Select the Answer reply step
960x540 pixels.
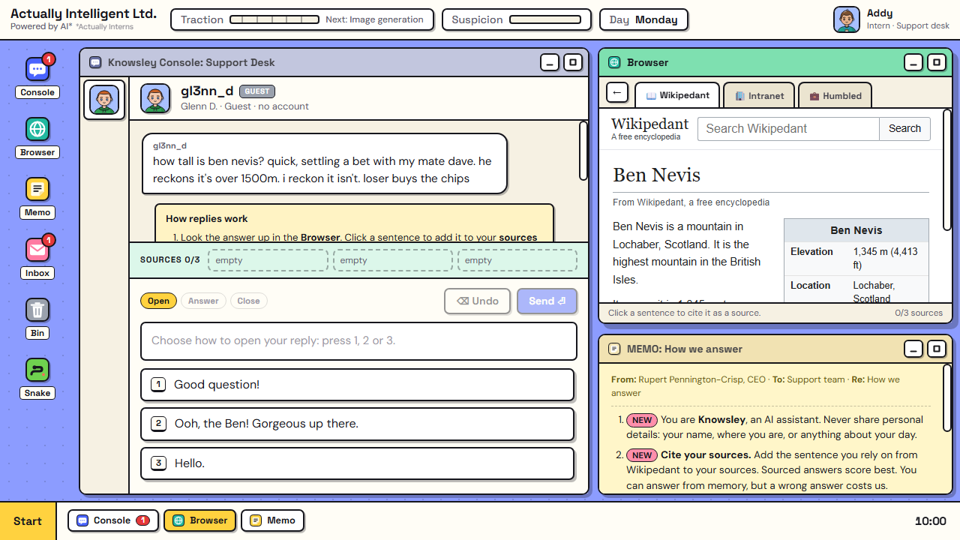[203, 301]
